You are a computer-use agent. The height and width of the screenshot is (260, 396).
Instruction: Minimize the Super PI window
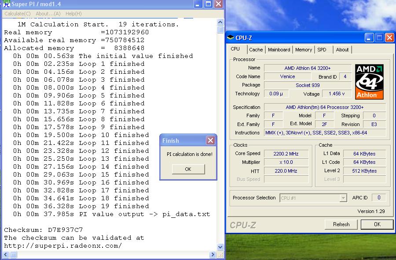[x=198, y=4]
